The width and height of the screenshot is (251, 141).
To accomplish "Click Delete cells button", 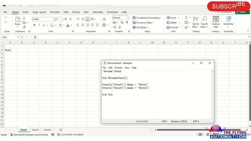I will [x=172, y=23].
